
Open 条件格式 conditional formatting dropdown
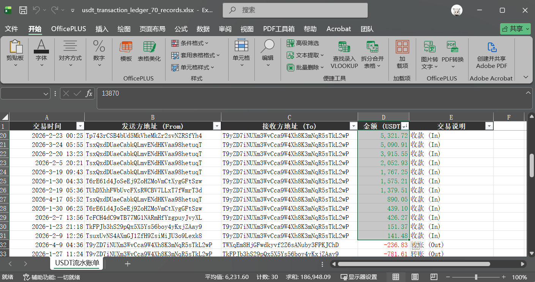click(x=190, y=43)
